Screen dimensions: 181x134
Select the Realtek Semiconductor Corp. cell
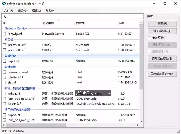click(96, 104)
